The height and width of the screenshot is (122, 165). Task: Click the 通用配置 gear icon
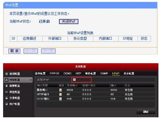(7, 74)
